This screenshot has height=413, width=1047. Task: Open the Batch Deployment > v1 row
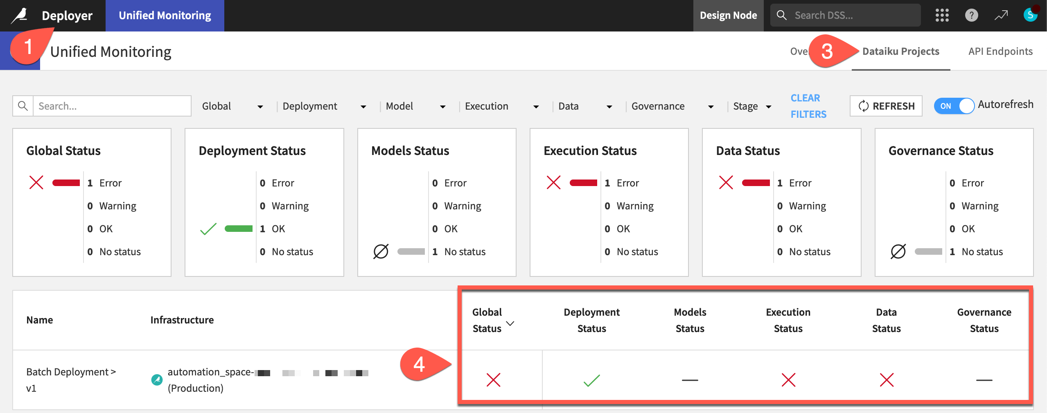(71, 380)
